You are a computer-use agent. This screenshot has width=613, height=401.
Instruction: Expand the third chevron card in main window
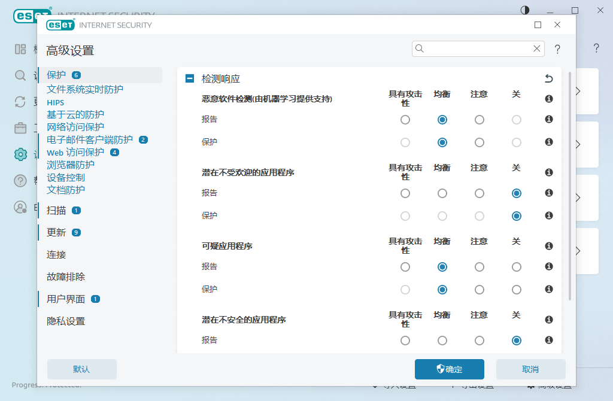[579, 198]
